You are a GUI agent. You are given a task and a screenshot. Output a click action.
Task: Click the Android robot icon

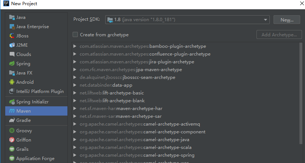(x=12, y=82)
